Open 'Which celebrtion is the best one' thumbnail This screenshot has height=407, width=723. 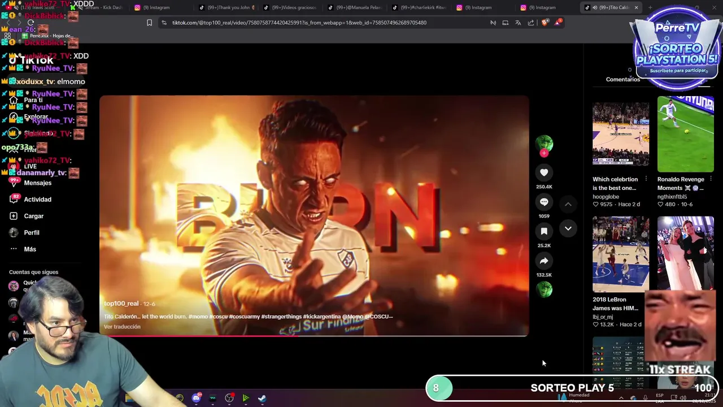(621, 134)
